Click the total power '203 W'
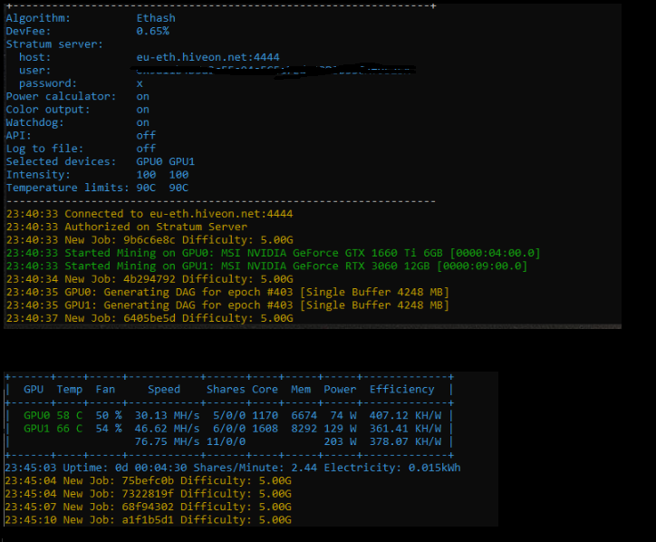The height and width of the screenshot is (542, 656). tap(340, 441)
